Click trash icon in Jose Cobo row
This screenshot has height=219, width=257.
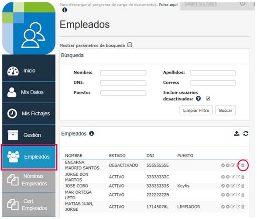(243, 186)
